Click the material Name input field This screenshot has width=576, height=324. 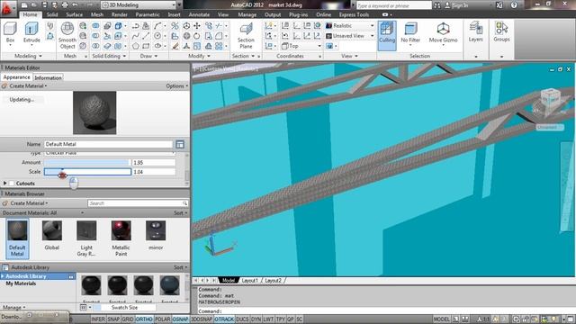(108, 144)
